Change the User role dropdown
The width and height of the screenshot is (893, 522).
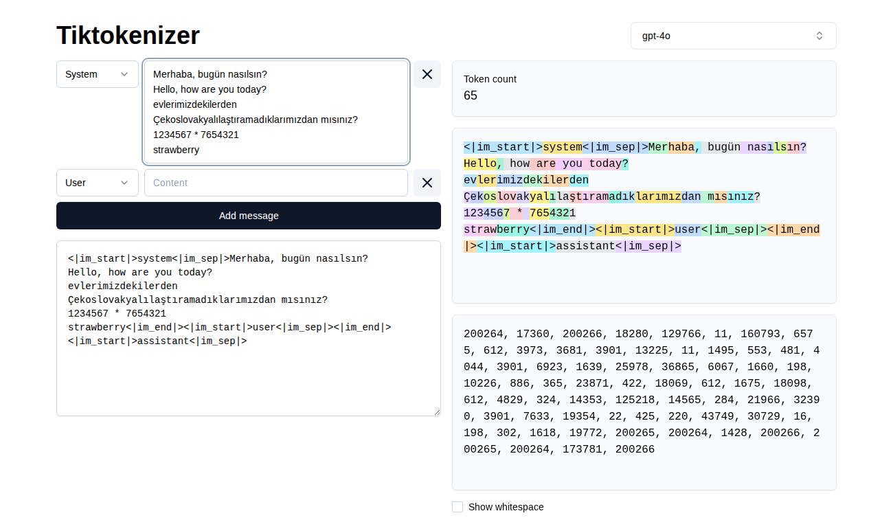[x=98, y=183]
